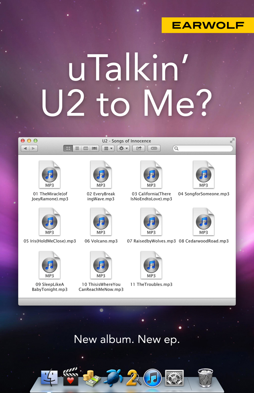Screen dimensions: 254x393
Task: Select 04 SongforSomeone.mp3 file icon
Action: [204, 174]
